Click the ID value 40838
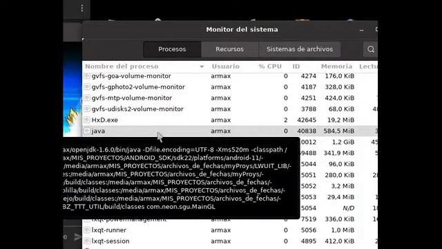 pos(307,131)
